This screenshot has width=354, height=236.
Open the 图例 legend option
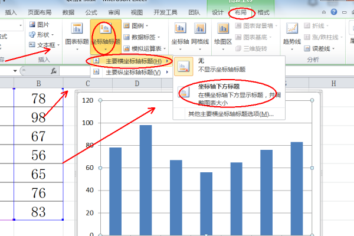(136, 26)
